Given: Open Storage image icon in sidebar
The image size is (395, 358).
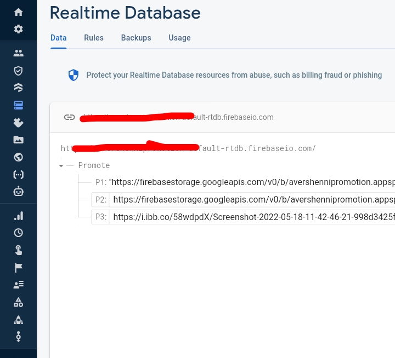Looking at the screenshot, I should click(19, 140).
